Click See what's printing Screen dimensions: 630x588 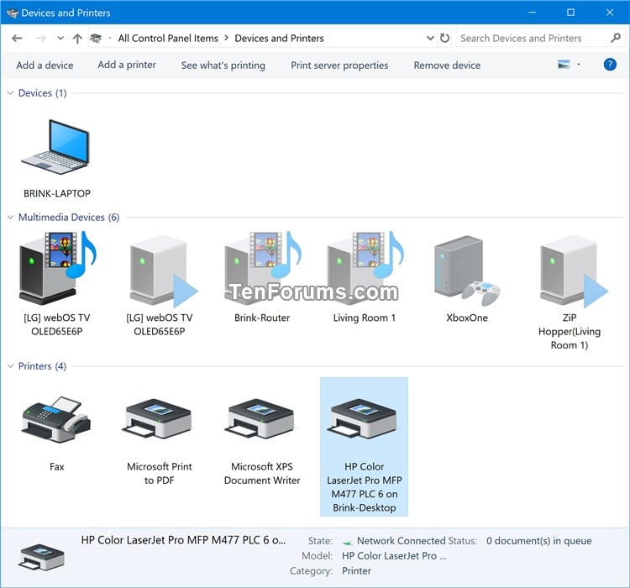223,66
